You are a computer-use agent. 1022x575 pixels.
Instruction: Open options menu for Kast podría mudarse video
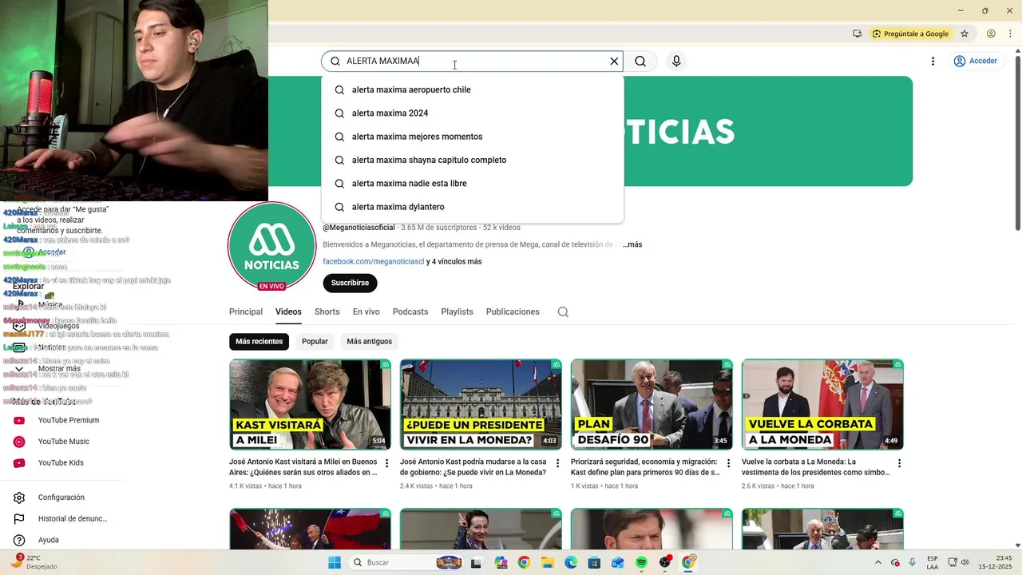point(558,463)
